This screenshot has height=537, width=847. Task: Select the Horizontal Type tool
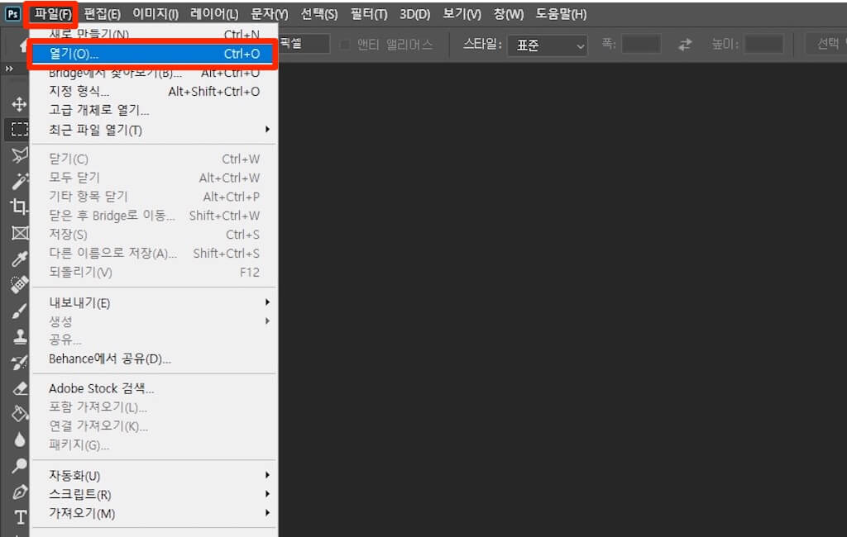pyautogui.click(x=21, y=517)
